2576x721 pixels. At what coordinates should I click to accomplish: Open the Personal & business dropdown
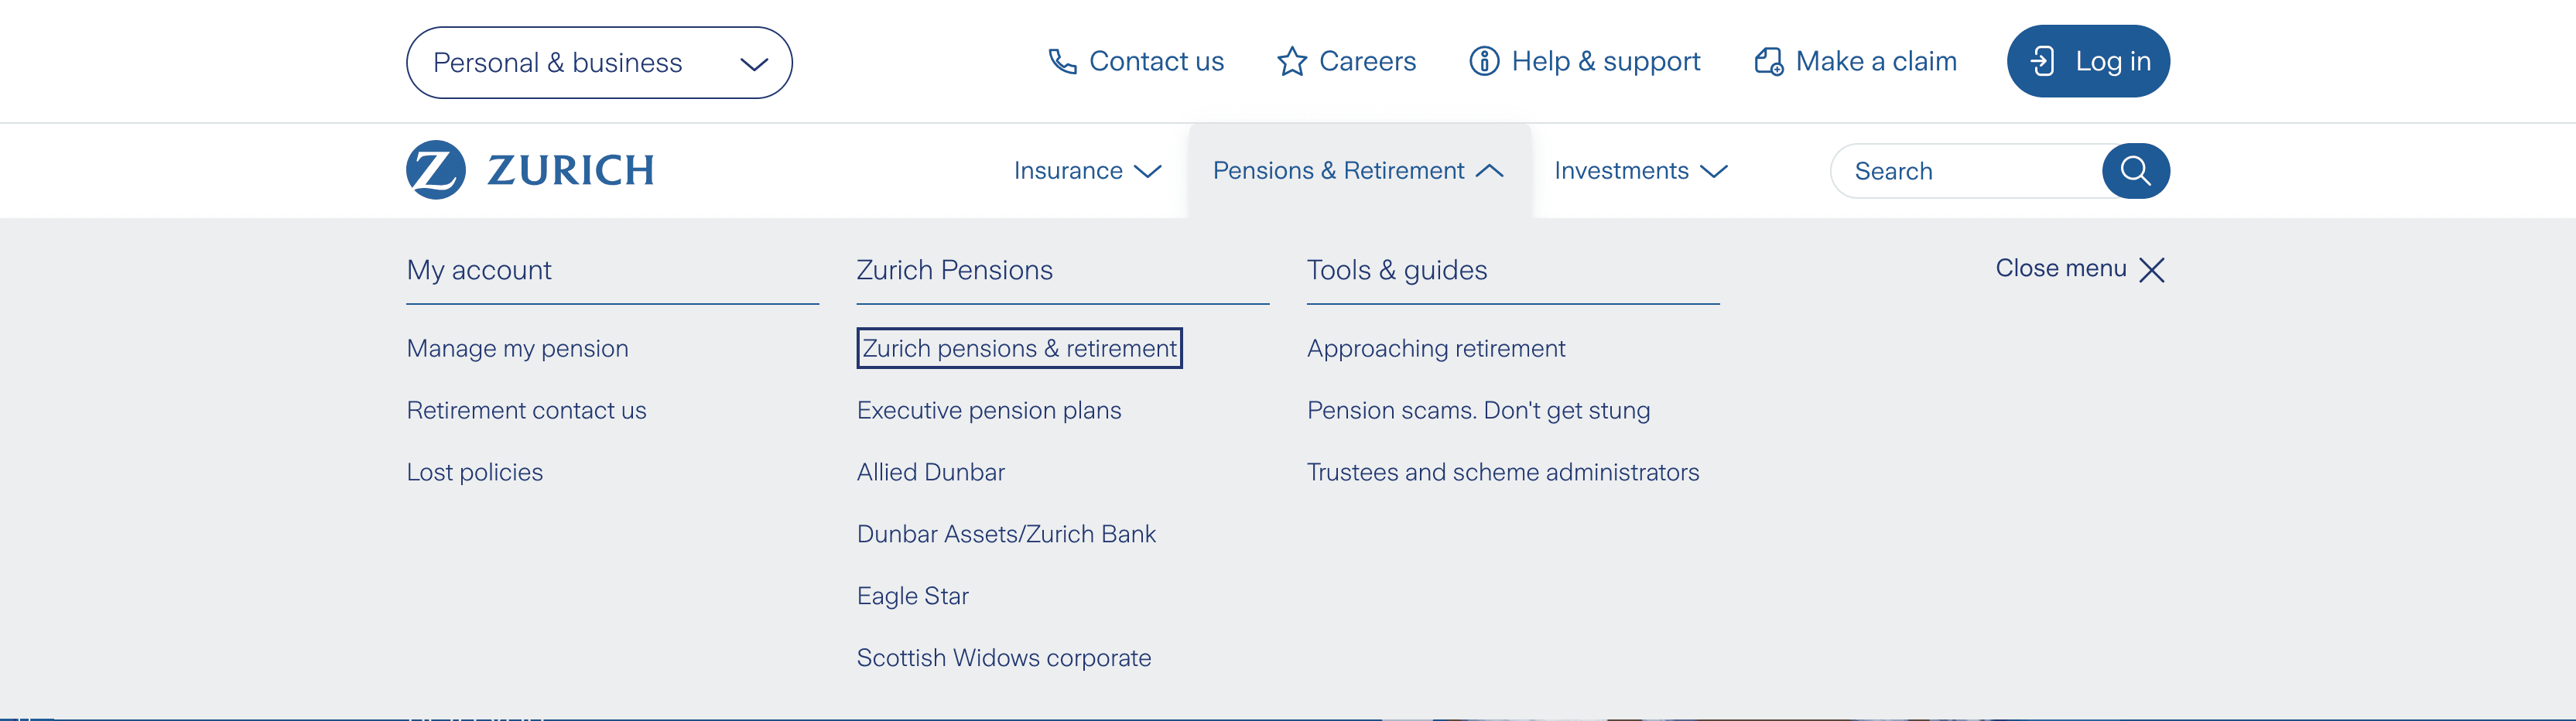[599, 63]
